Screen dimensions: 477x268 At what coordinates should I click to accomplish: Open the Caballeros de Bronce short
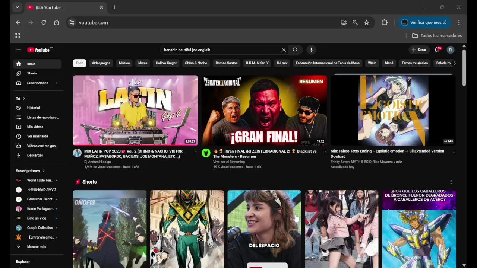tap(419, 229)
